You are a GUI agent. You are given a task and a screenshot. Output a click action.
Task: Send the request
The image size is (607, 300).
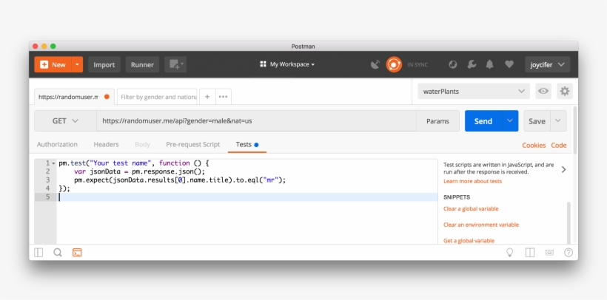pos(483,121)
